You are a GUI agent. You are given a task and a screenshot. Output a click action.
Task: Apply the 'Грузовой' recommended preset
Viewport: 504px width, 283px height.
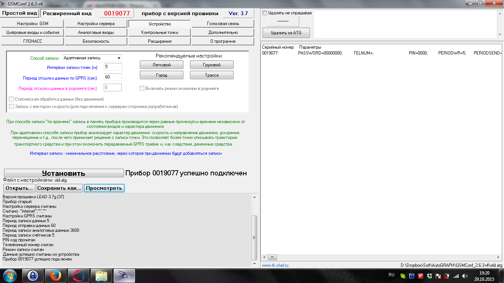211,65
